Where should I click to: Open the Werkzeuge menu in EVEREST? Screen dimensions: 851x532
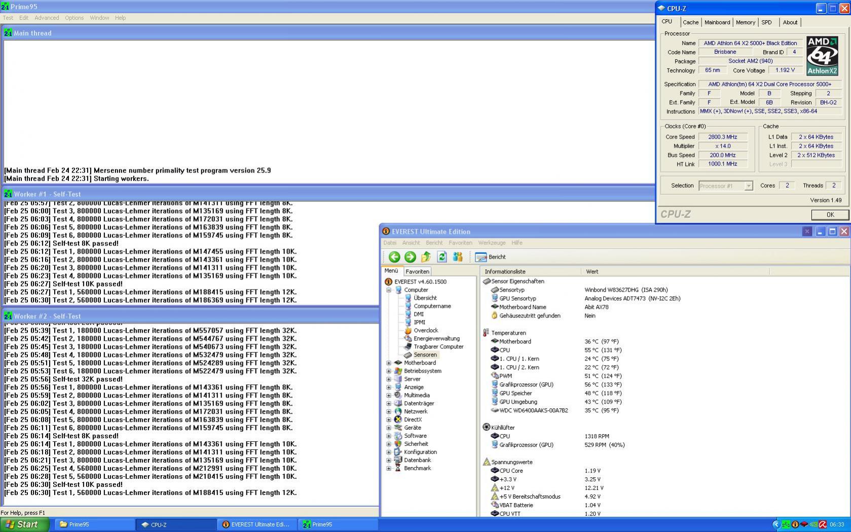click(492, 243)
